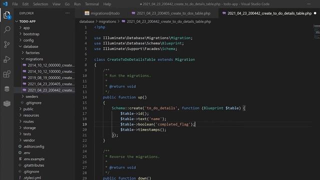Image resolution: width=320 pixels, height=180 pixels.
Task: Open the 2014_10_12_000000_create migration file
Action: coord(51,65)
